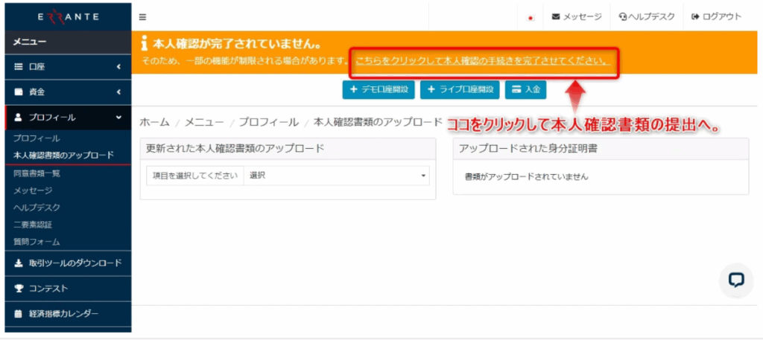Image resolution: width=763 pixels, height=340 pixels.
Task: Click the ライブ口座開設 button
Action: point(460,90)
